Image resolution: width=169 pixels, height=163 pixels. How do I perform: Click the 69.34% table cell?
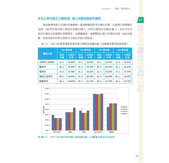pos(109,77)
